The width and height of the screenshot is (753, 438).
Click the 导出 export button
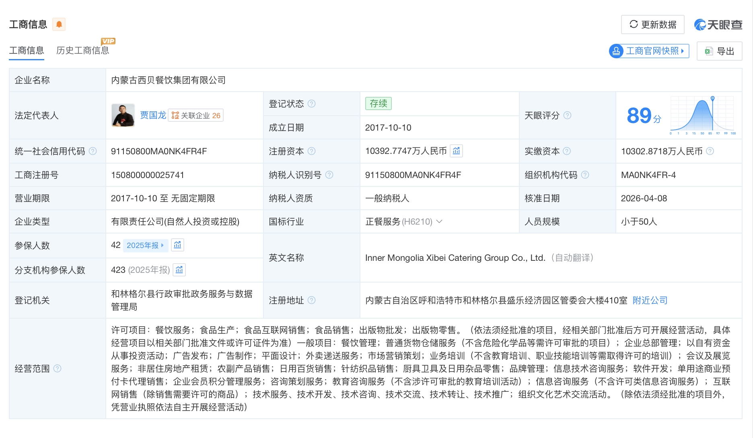point(720,51)
